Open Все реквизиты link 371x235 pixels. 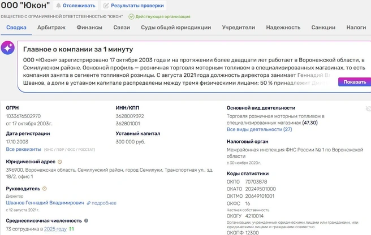coord(23,149)
